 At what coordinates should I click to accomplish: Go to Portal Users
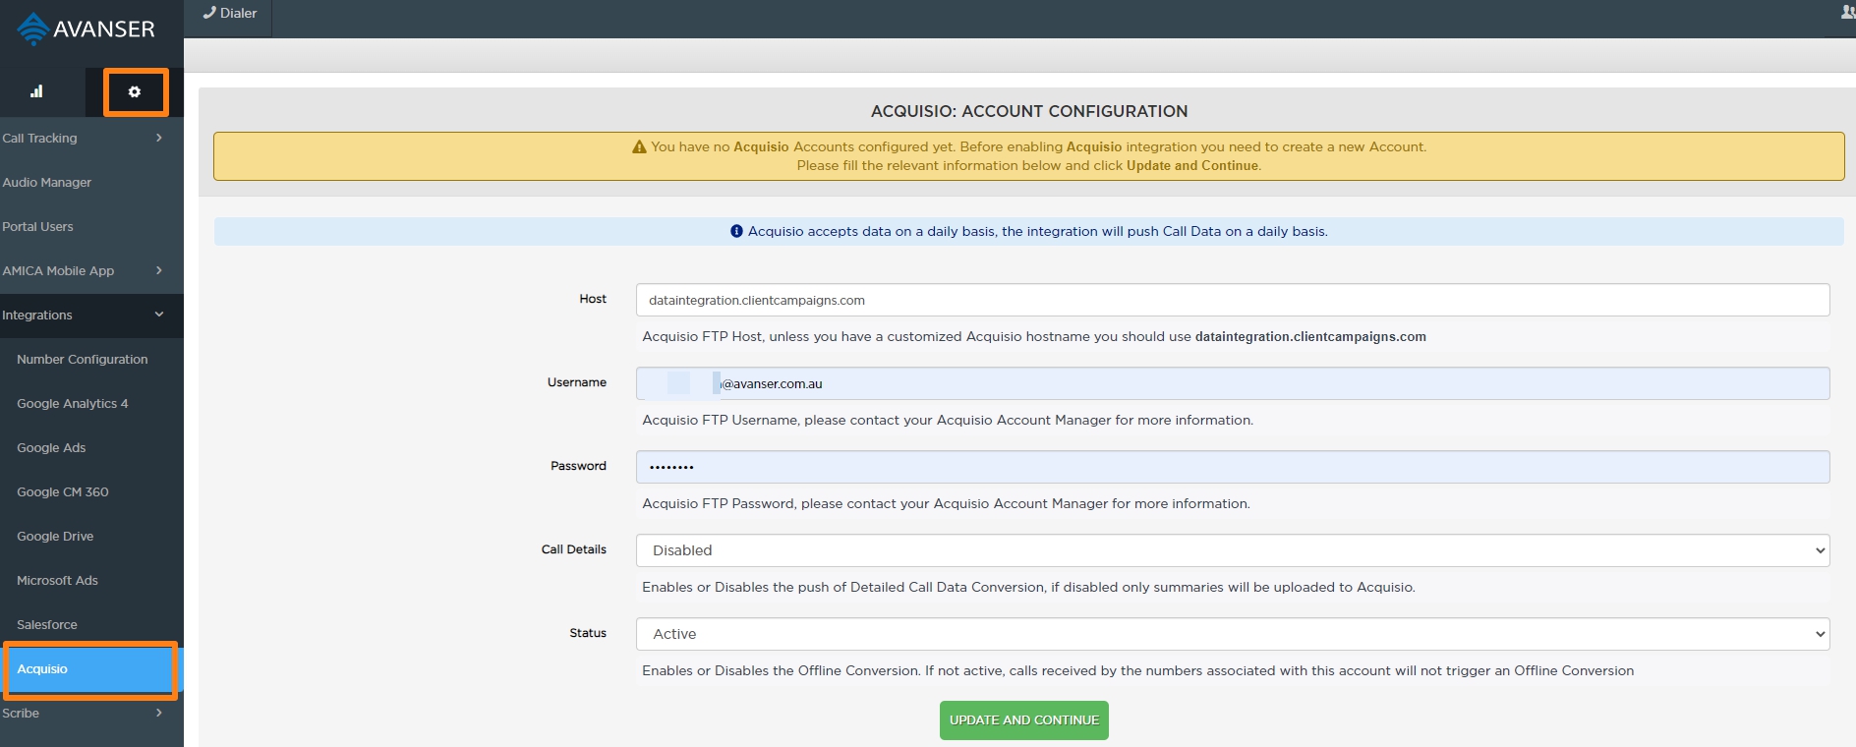pos(91,227)
